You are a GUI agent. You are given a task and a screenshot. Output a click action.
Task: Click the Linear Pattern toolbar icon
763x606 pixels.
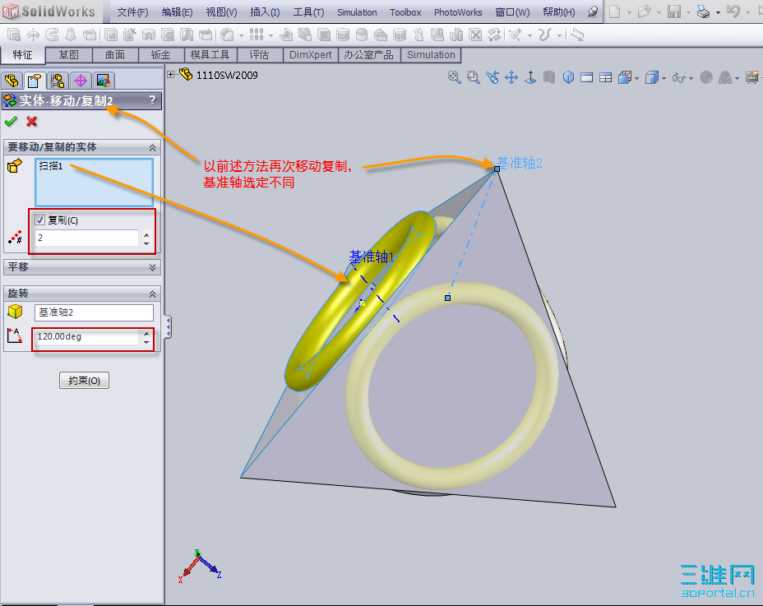coord(257,34)
